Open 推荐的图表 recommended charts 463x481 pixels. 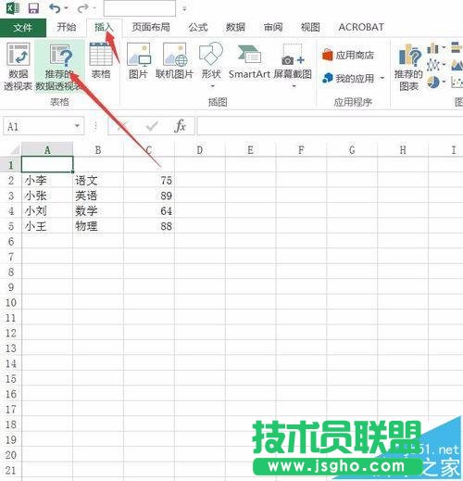(408, 68)
